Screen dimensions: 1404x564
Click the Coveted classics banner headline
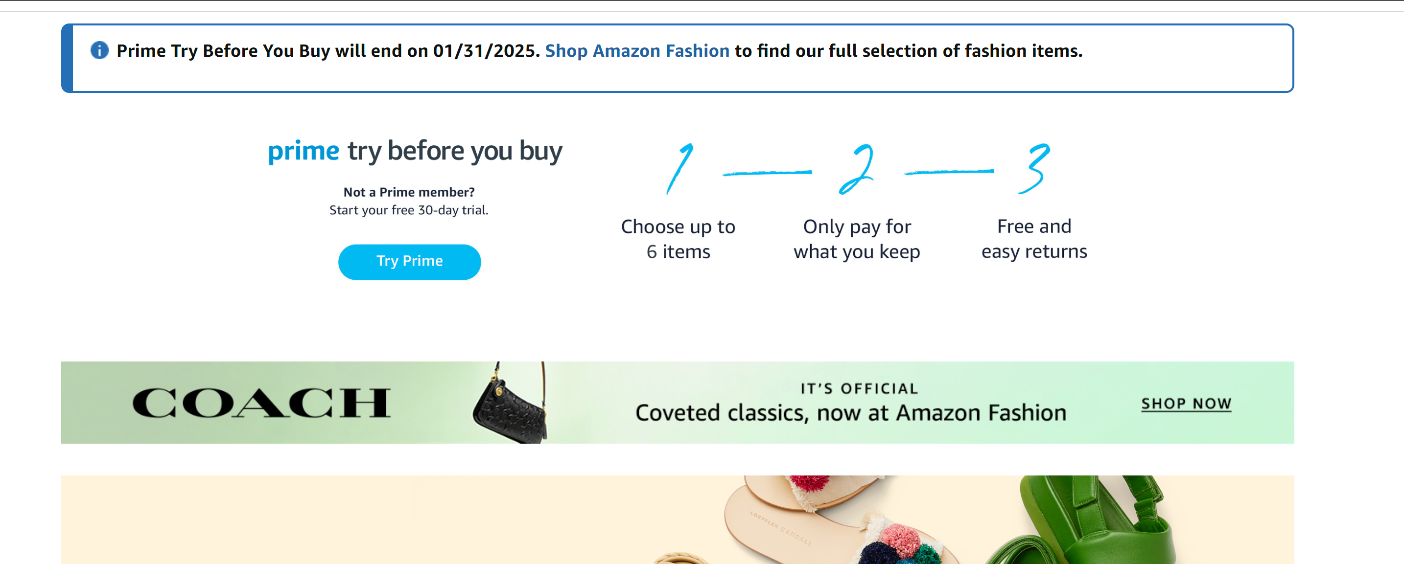[850, 413]
